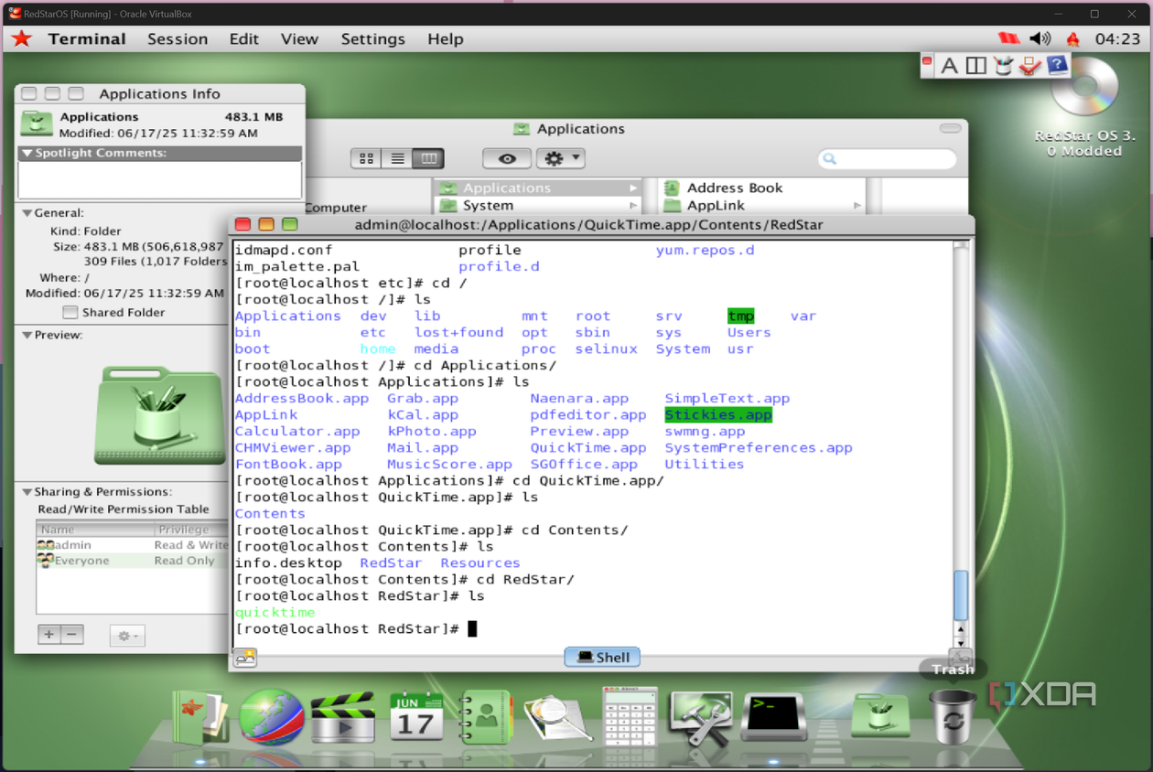The height and width of the screenshot is (772, 1153).
Task: Open the Edit menu
Action: pos(244,38)
